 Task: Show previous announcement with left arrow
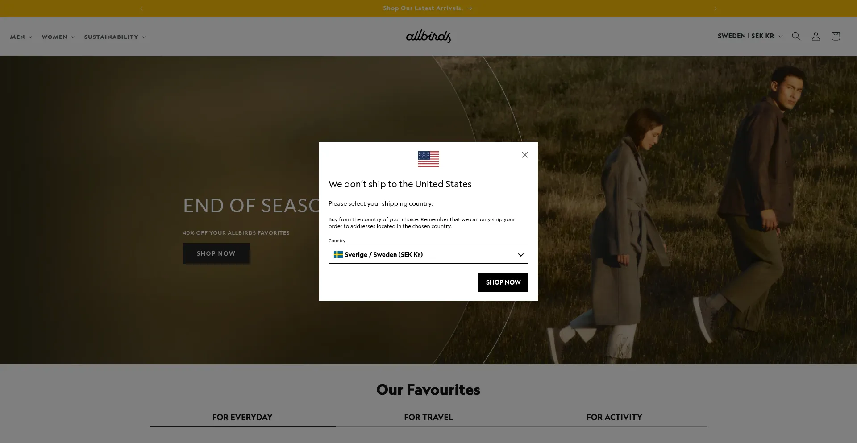tap(141, 8)
